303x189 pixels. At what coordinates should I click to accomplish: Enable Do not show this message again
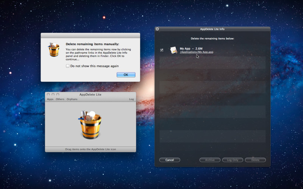[68, 66]
